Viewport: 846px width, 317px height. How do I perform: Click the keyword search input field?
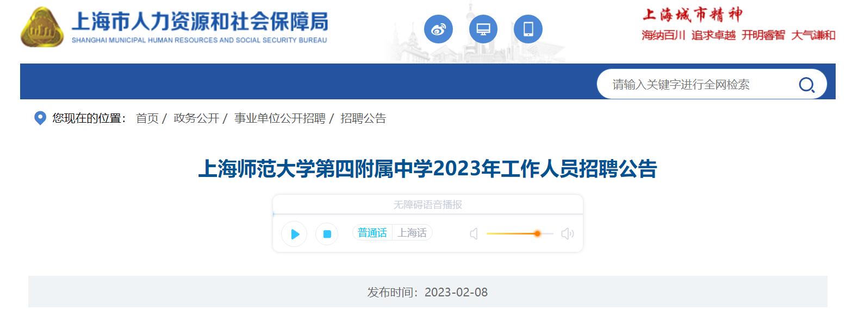tap(696, 85)
